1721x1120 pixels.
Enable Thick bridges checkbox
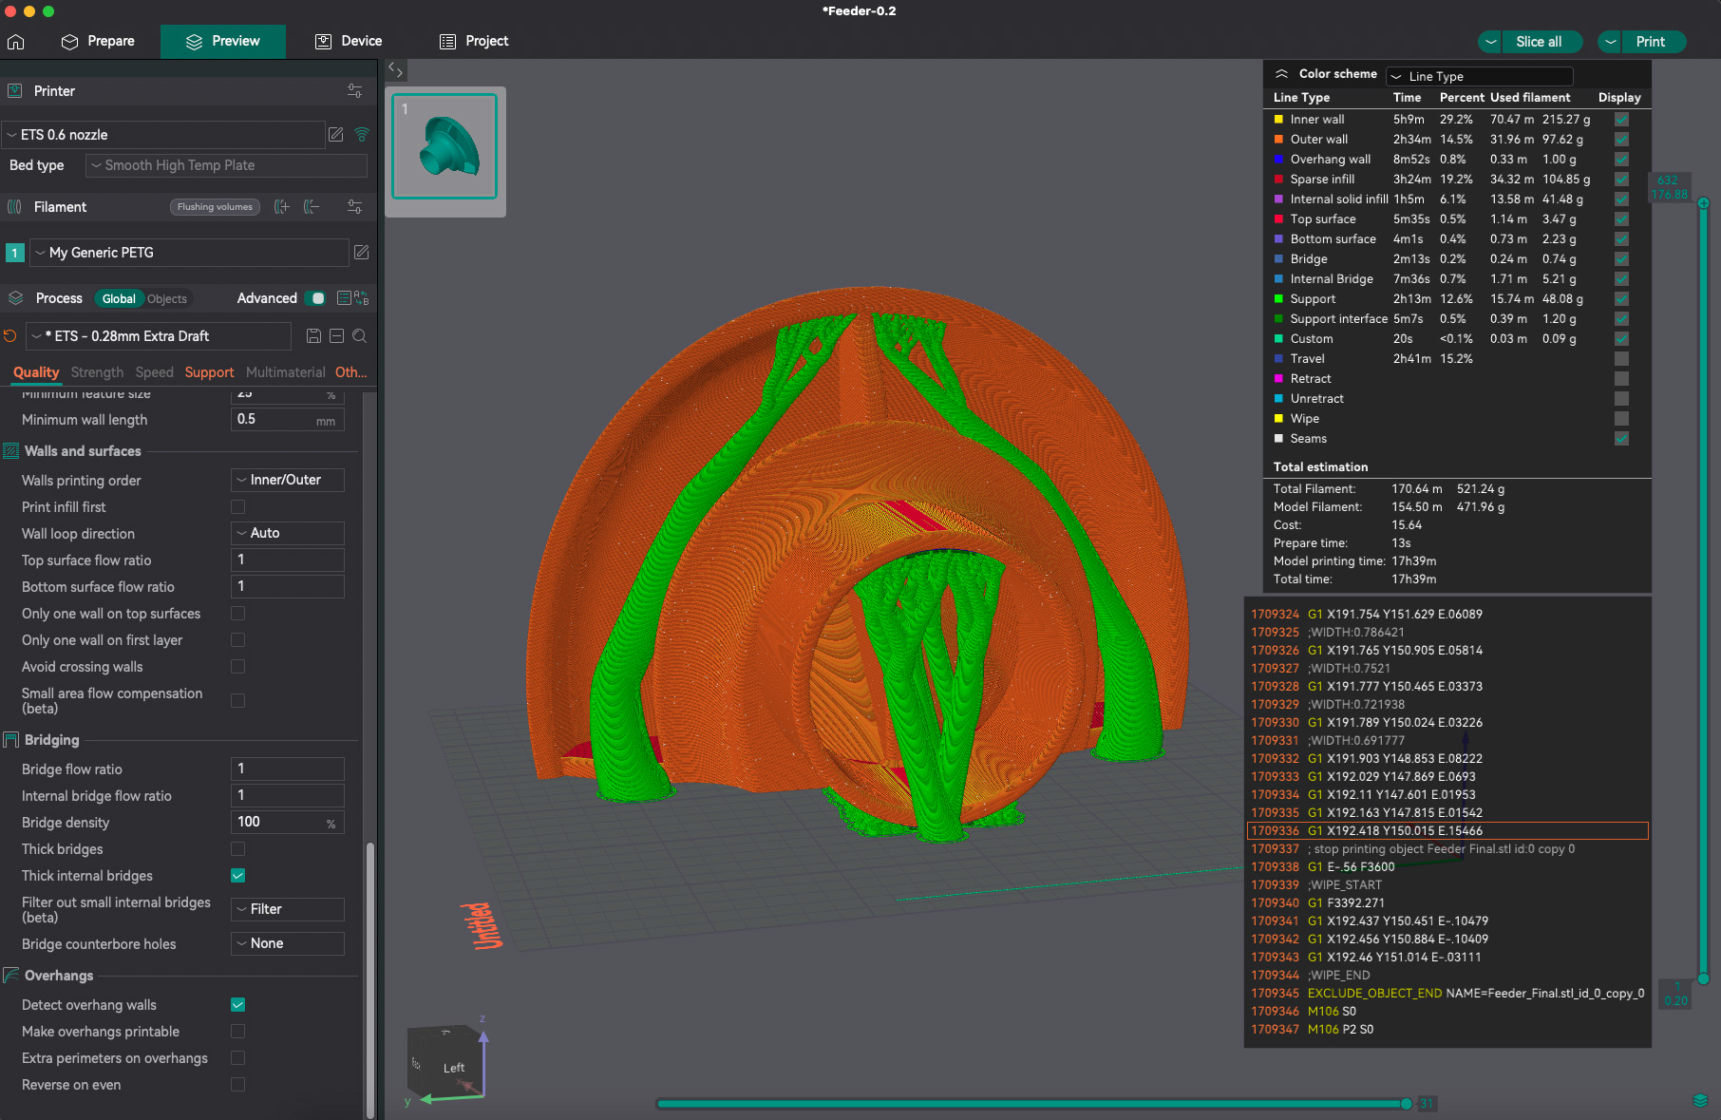click(x=238, y=849)
